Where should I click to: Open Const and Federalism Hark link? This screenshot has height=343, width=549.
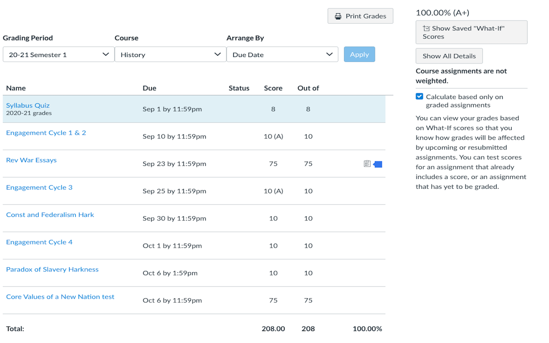coord(50,215)
